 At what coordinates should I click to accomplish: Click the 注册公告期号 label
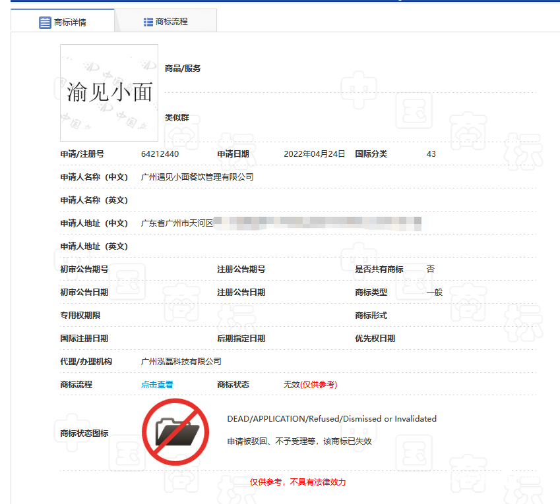(x=241, y=269)
